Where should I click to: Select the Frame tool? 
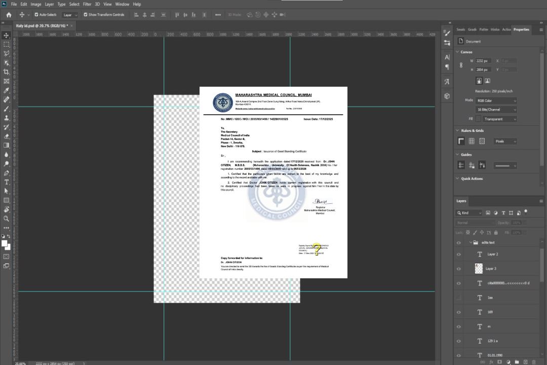[x=6, y=81]
